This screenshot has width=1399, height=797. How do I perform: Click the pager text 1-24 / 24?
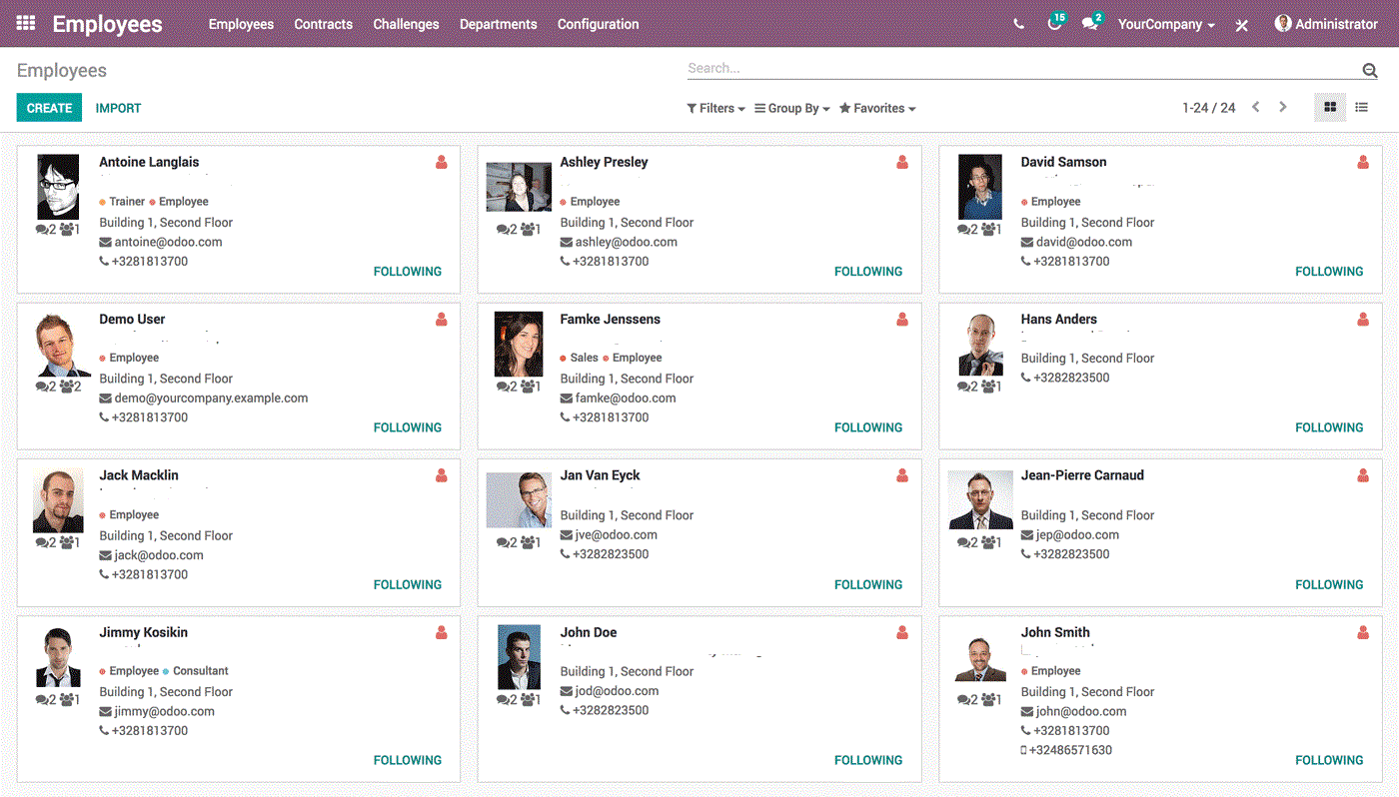tap(1208, 108)
